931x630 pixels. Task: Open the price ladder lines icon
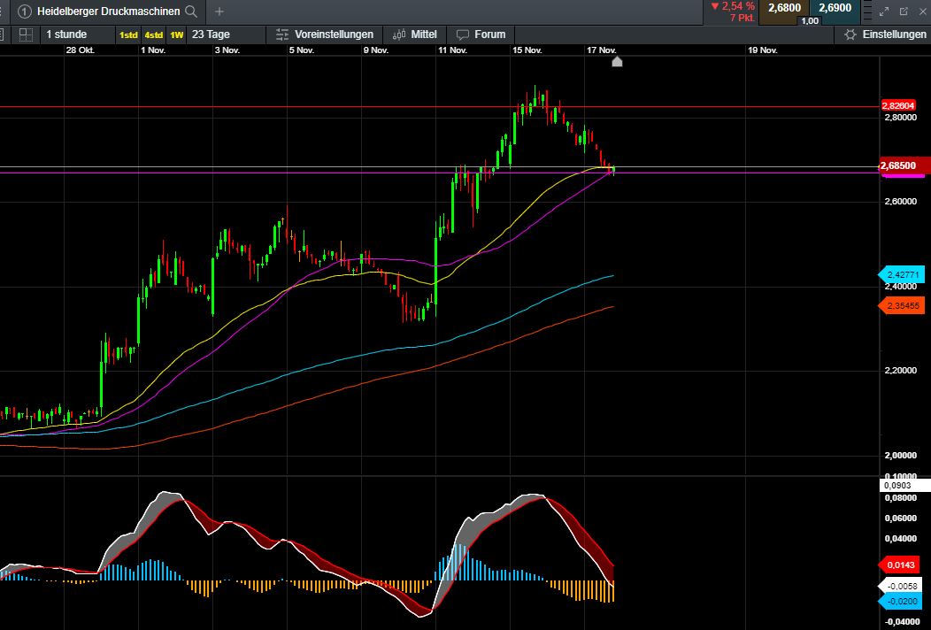click(867, 12)
